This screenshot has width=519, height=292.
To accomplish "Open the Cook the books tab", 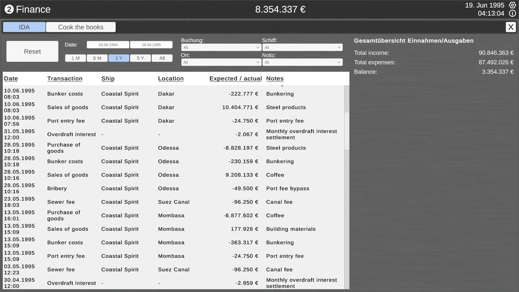I will point(81,27).
